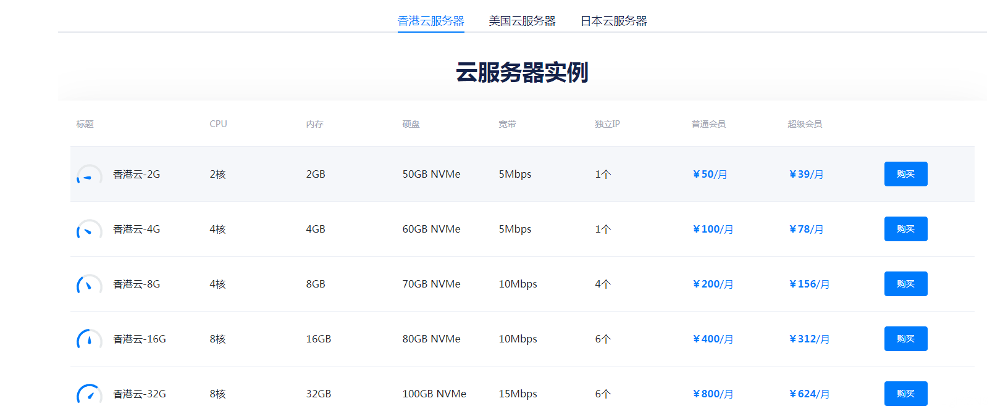
Task: Click the 普通会员 column header
Action: click(709, 124)
